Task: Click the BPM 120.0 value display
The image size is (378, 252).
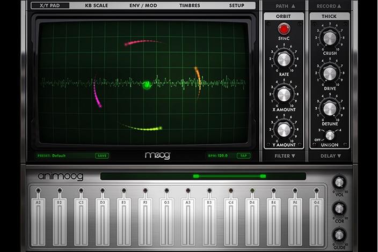Action: pyautogui.click(x=218, y=155)
